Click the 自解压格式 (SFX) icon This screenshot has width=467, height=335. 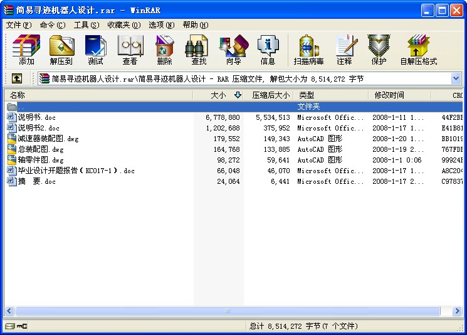418,50
